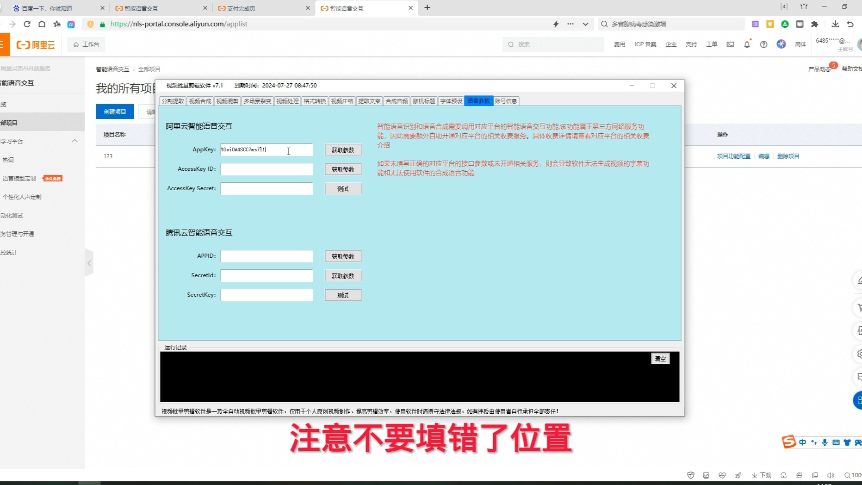
Task: Open the 账号信息 tab
Action: (506, 101)
